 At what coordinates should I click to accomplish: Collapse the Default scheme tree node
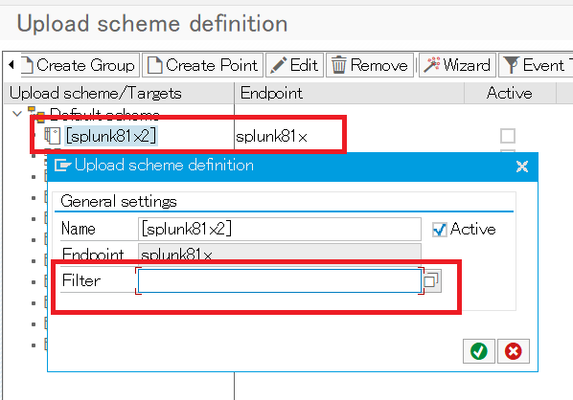tap(17, 114)
